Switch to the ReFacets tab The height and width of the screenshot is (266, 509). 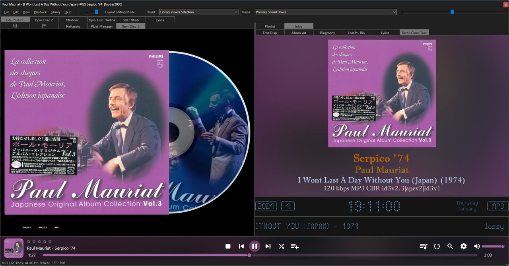(72, 26)
